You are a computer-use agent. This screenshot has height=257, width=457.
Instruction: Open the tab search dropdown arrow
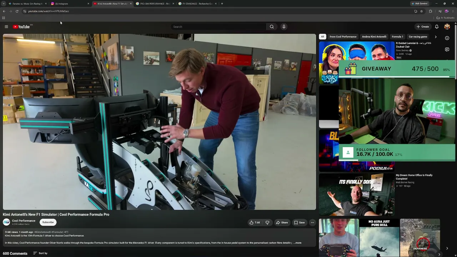[x=4, y=4]
